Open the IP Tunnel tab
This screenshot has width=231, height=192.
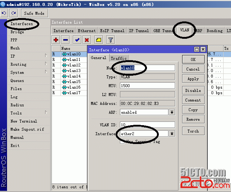(139, 31)
